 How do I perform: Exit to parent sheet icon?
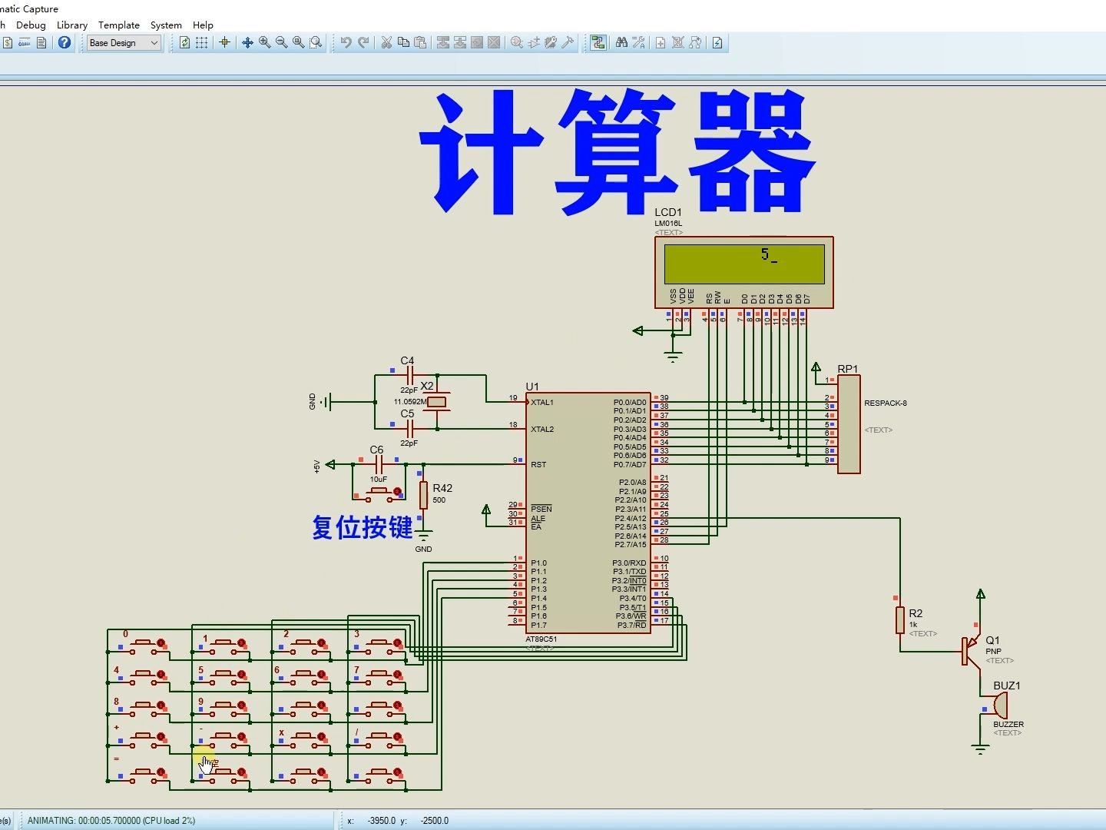pyautogui.click(x=695, y=42)
